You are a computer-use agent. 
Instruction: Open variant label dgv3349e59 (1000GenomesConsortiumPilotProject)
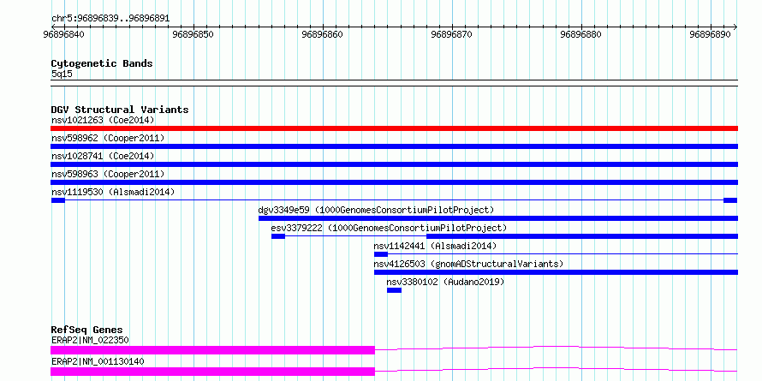click(x=376, y=210)
